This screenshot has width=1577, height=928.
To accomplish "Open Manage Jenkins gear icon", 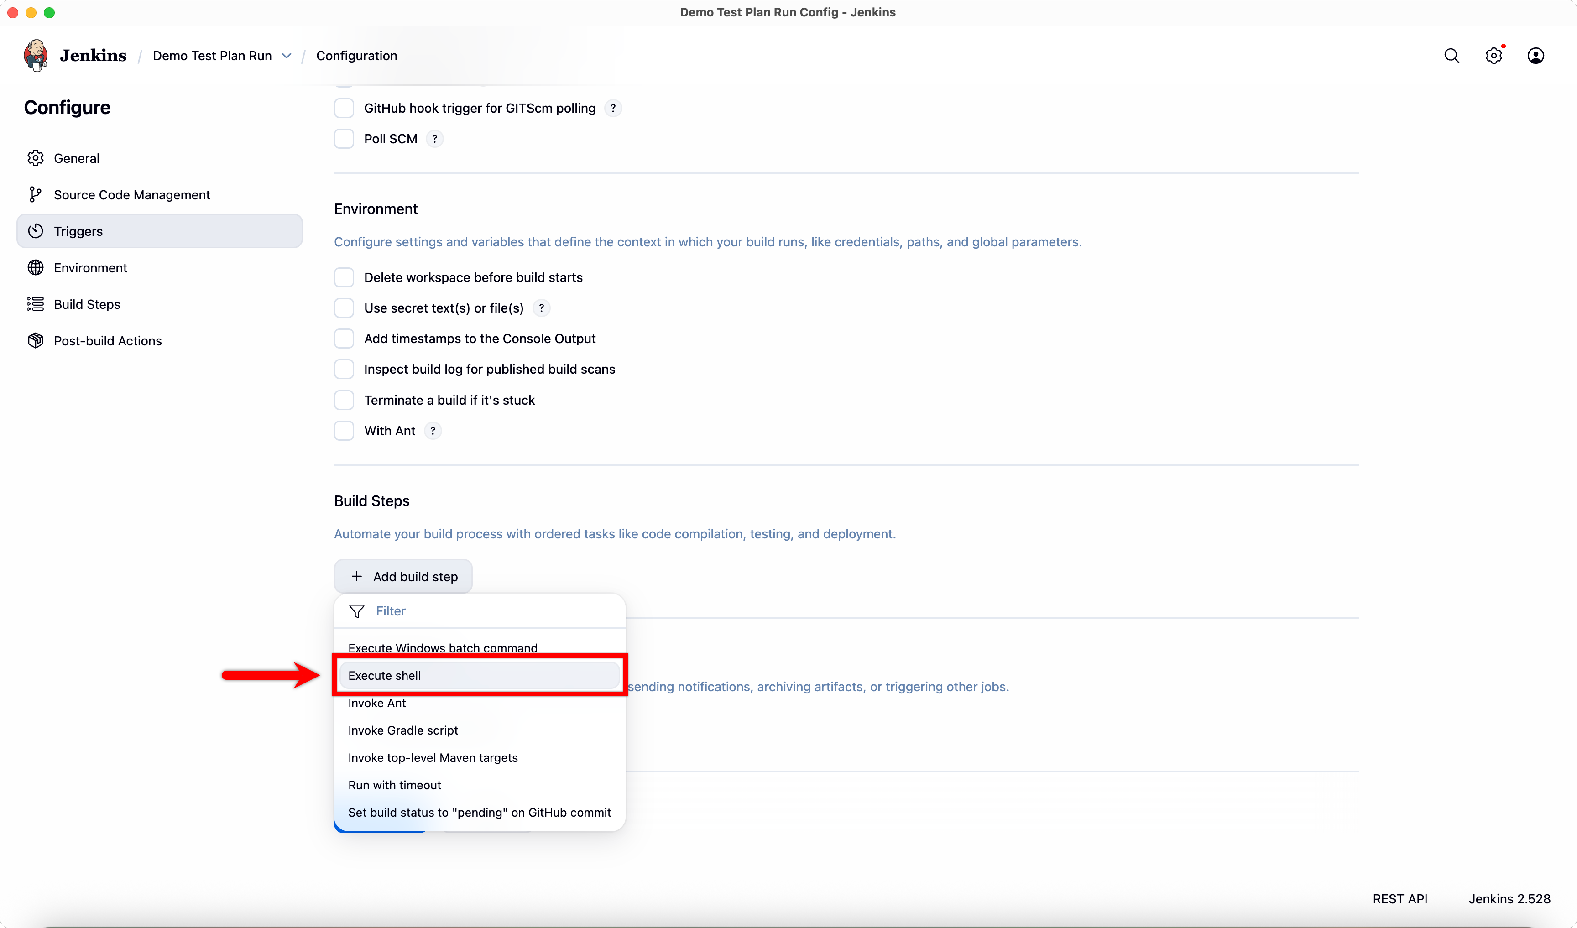I will coord(1493,56).
